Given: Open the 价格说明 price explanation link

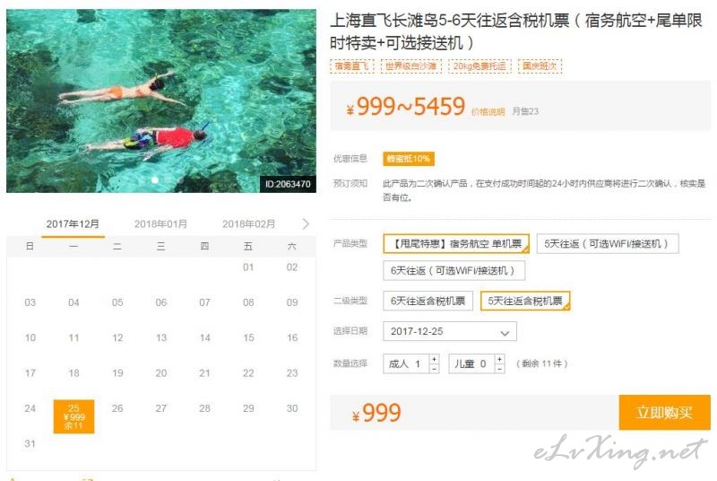Looking at the screenshot, I should click(x=488, y=111).
